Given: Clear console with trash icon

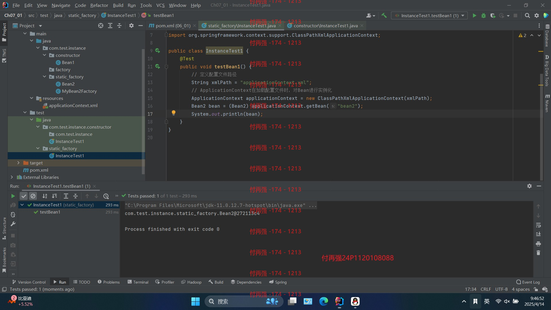Looking at the screenshot, I should tap(538, 253).
